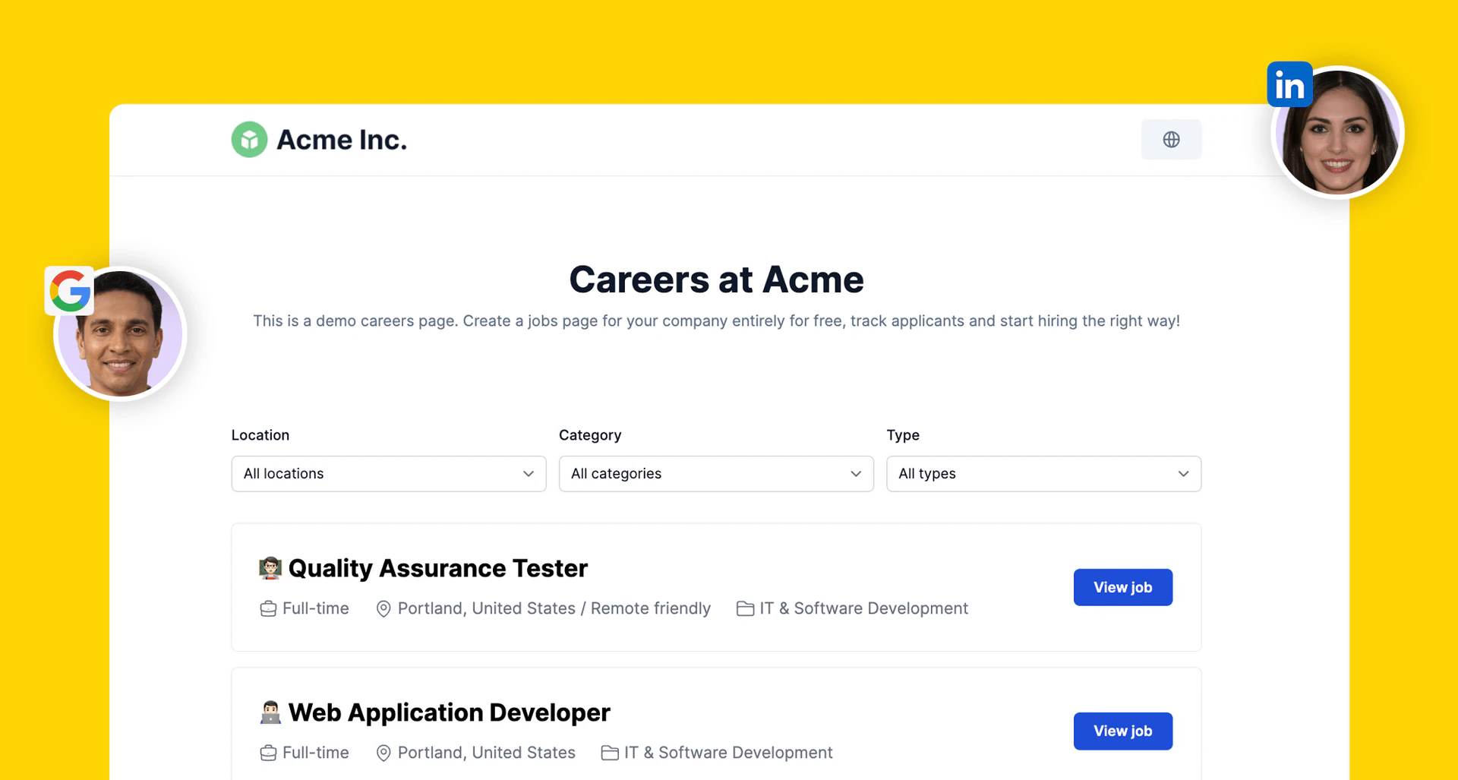Click the Acme Inc. company name
The height and width of the screenshot is (780, 1458).
[x=342, y=140]
